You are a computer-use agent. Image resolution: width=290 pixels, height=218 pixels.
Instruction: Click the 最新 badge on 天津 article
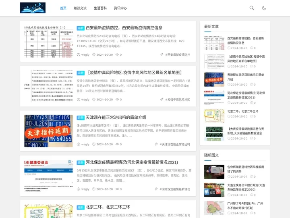81,118
